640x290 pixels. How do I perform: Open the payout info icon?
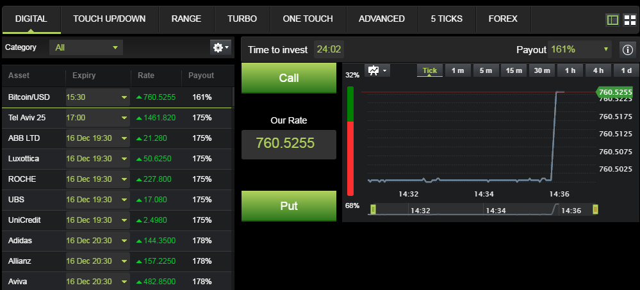click(627, 50)
